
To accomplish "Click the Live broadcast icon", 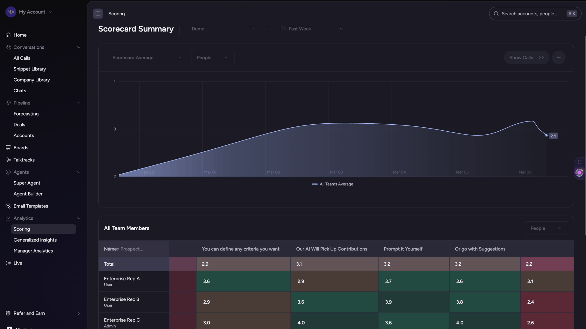I will click(8, 263).
